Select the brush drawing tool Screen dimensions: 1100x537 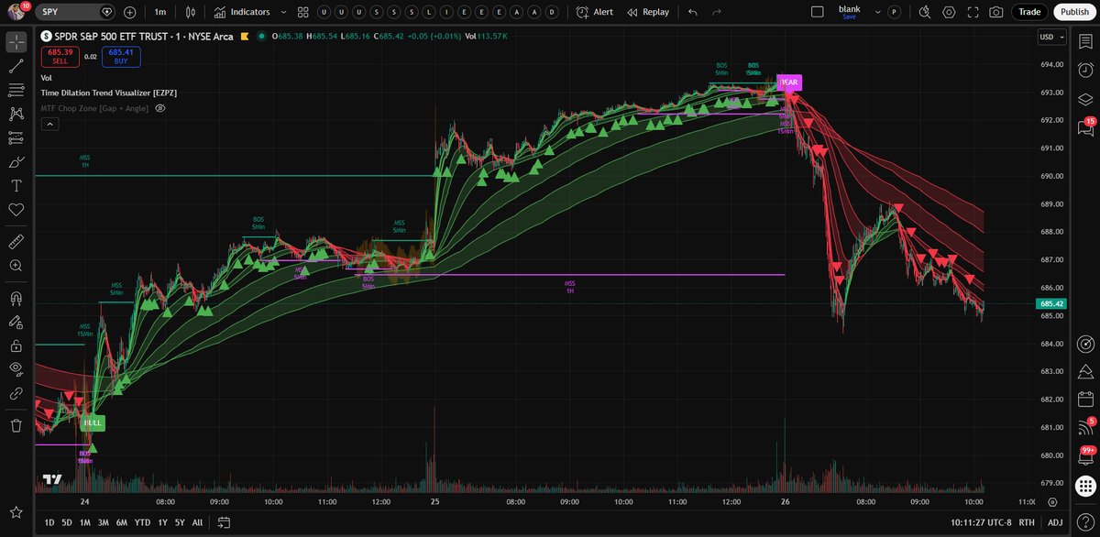click(x=16, y=161)
